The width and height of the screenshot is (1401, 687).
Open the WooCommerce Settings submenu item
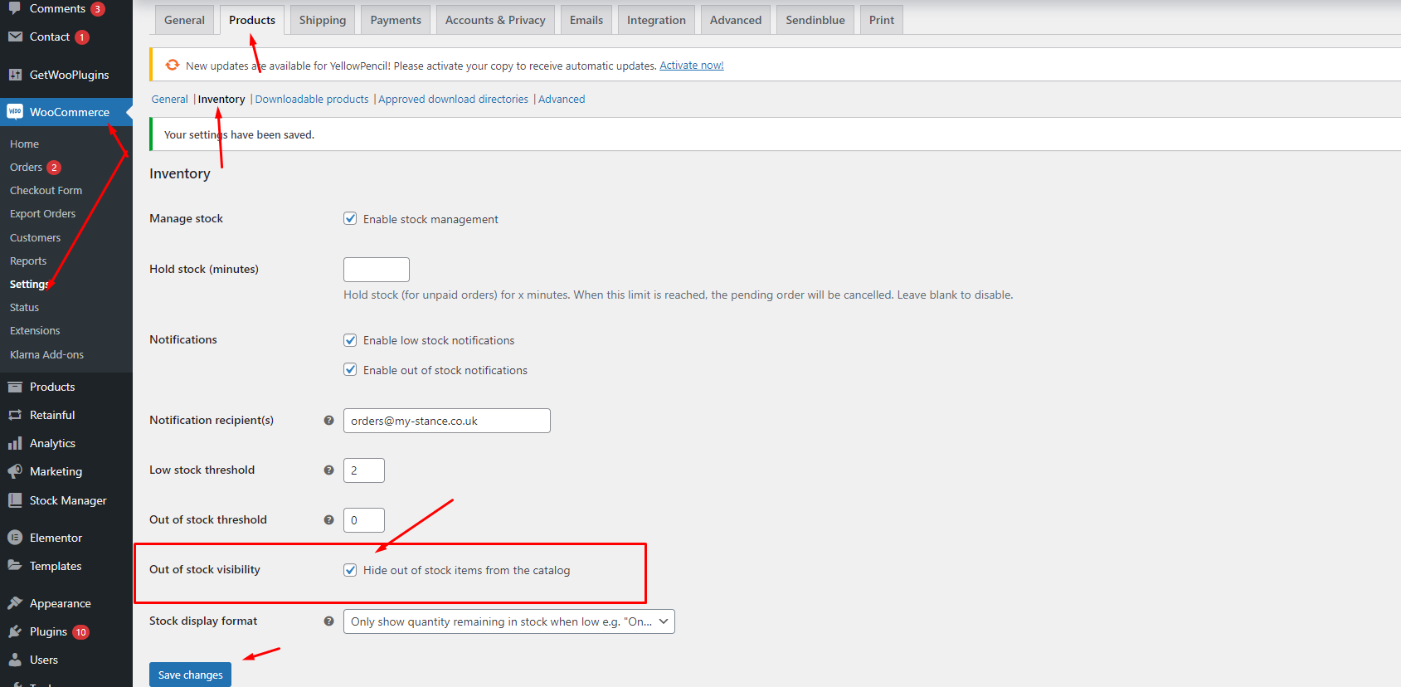(x=30, y=284)
